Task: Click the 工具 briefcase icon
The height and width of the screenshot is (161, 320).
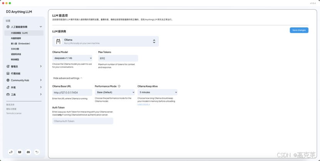Action: click(8, 94)
